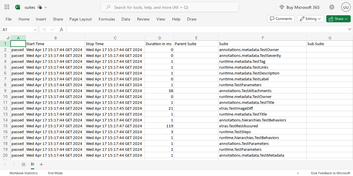The image size is (353, 176).
Task: Open the sheet list hamburger icon
Action: (x=23, y=164)
